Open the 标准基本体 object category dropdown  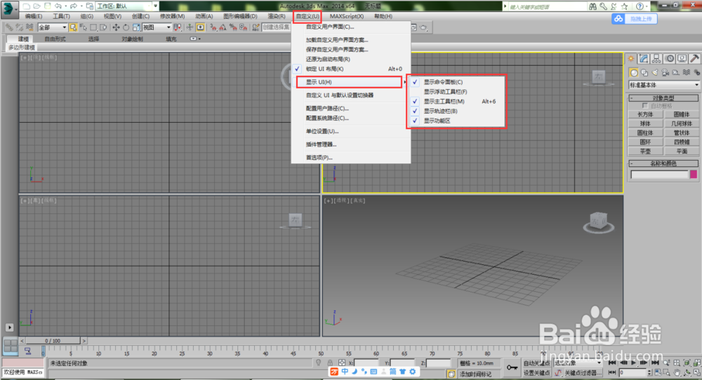664,85
